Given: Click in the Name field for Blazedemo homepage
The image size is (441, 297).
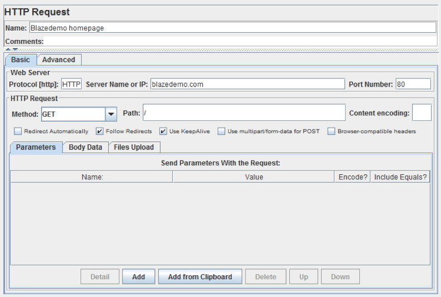Looking at the screenshot, I should (x=232, y=28).
